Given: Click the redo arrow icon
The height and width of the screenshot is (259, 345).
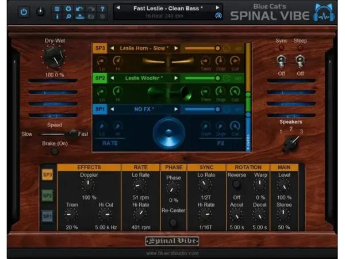Looking at the screenshot, I should click(x=91, y=9).
